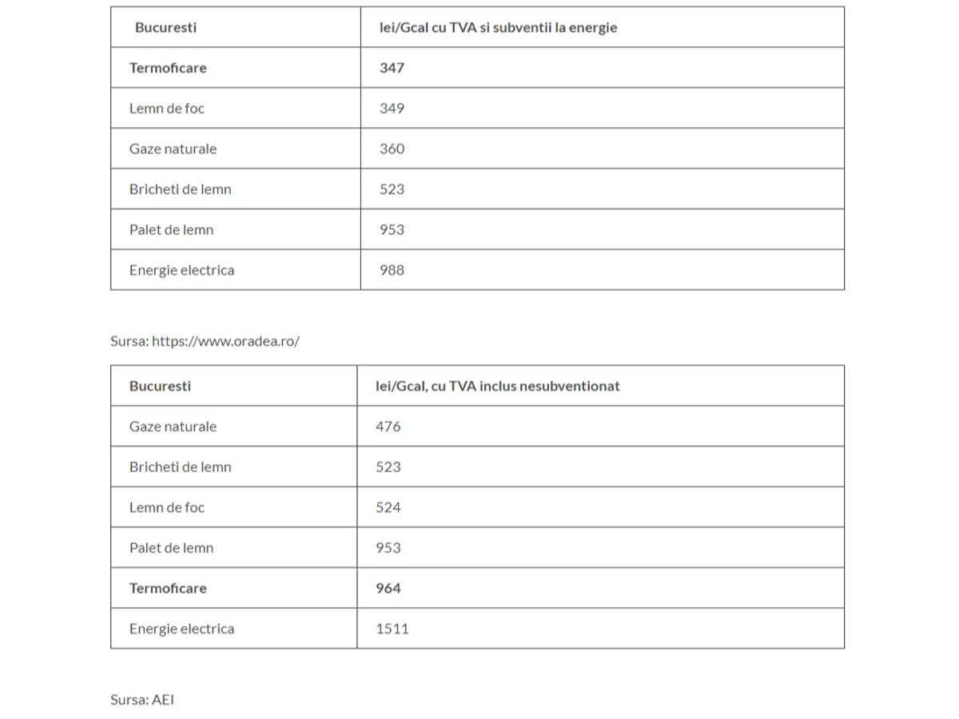Click header "lei/Gcal, cu TVA inclus nesubventionat"
959x719 pixels.
498,386
